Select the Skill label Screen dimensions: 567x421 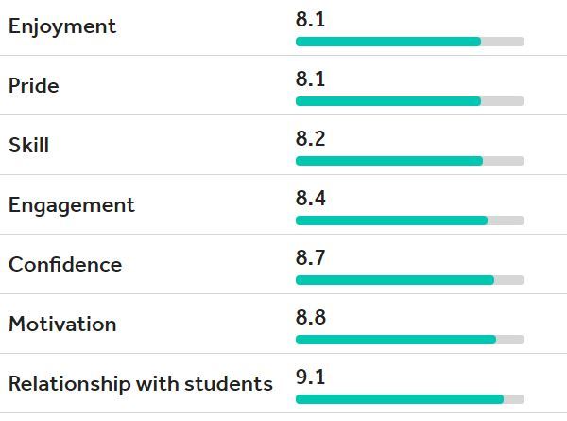click(29, 146)
